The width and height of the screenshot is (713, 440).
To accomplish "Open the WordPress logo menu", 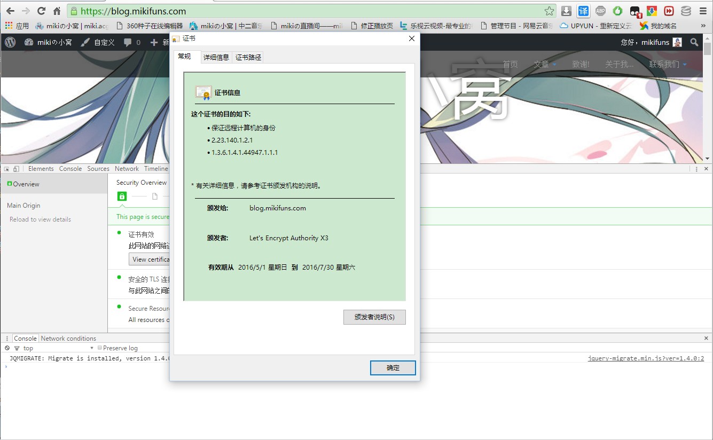I will point(11,42).
